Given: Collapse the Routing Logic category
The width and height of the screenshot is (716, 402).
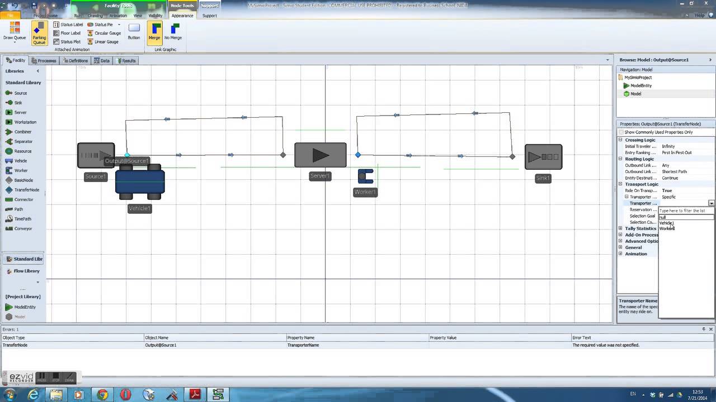Looking at the screenshot, I should coord(620,159).
